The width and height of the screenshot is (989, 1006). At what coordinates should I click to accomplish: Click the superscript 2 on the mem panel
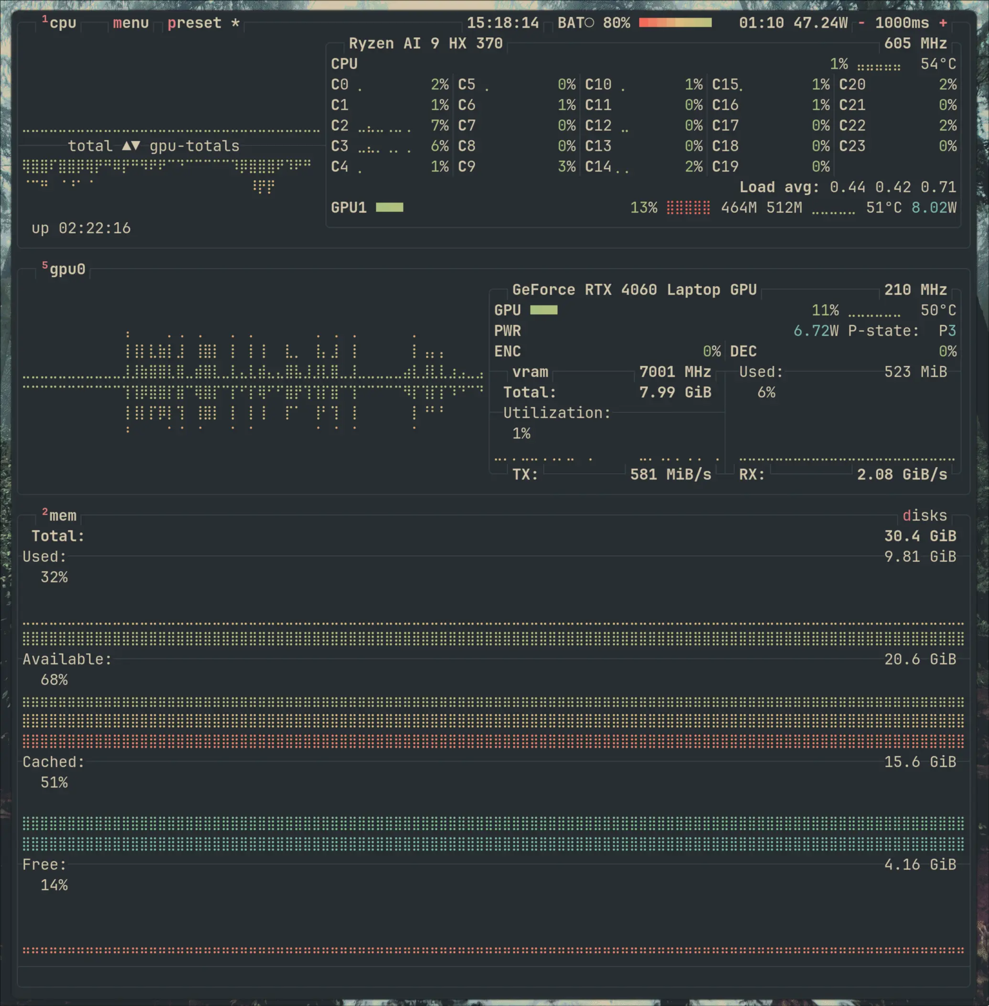coord(46,510)
